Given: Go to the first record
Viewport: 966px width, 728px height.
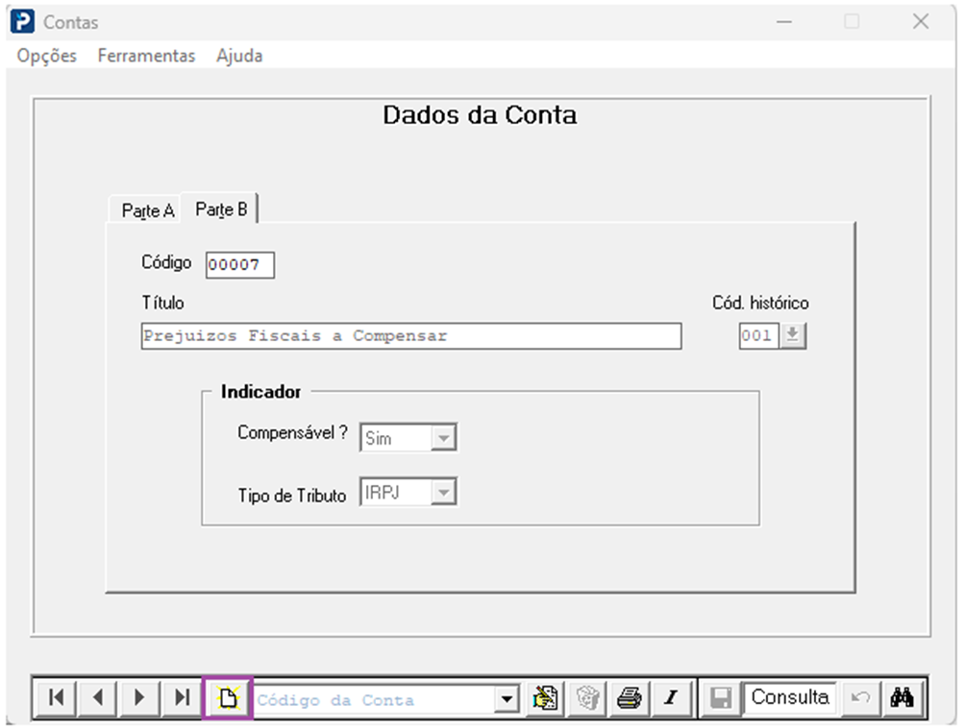Looking at the screenshot, I should [56, 698].
